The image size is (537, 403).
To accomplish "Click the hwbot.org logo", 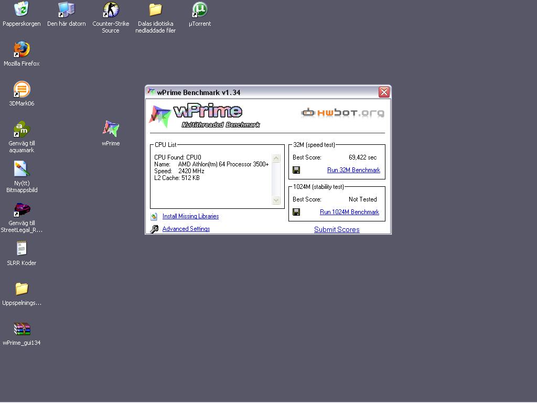I will (342, 113).
